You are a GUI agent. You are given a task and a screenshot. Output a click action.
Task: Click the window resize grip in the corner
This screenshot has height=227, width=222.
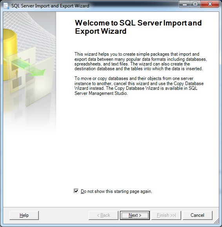click(217, 221)
